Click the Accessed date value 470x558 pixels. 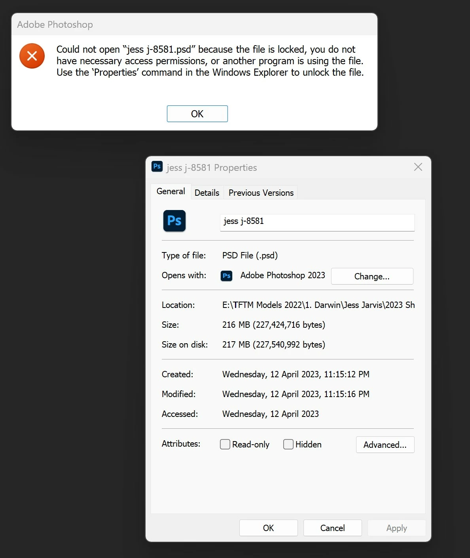[x=271, y=414]
